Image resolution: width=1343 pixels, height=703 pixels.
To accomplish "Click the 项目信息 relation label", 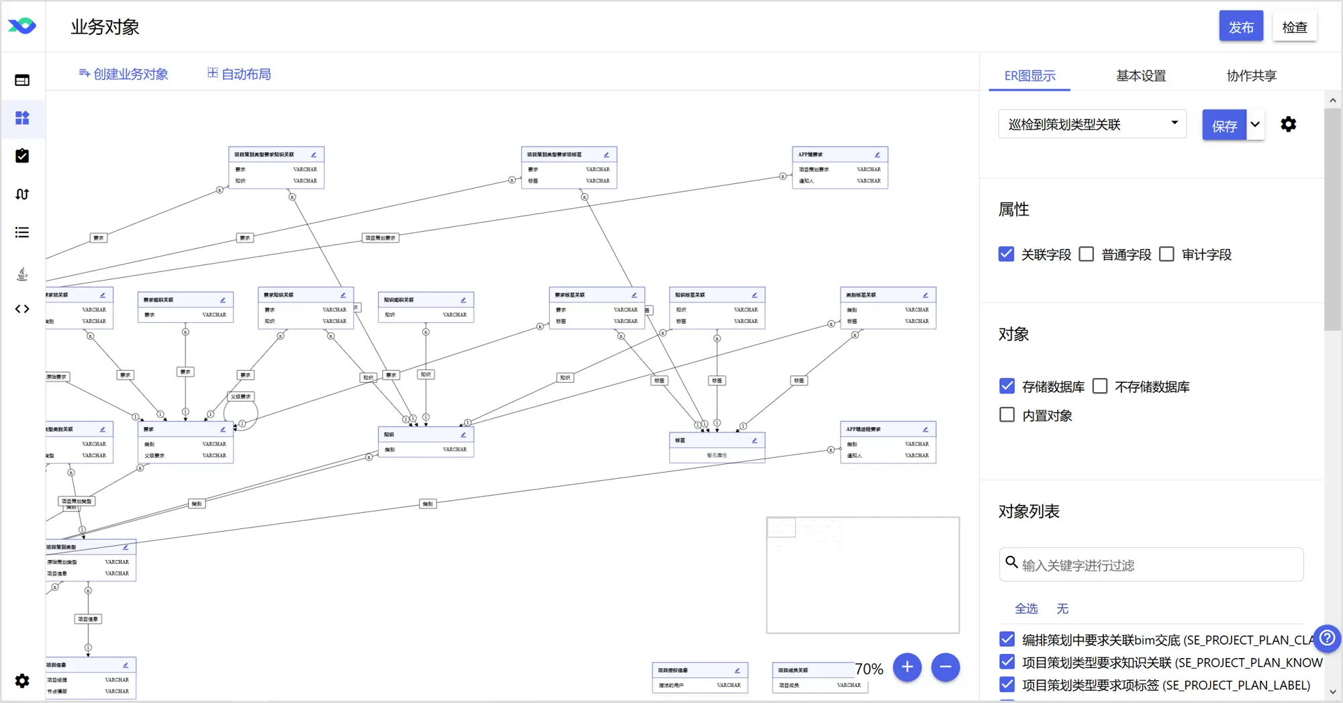I will (x=88, y=619).
